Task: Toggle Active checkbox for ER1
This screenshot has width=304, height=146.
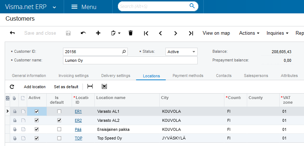Action: pos(37,111)
